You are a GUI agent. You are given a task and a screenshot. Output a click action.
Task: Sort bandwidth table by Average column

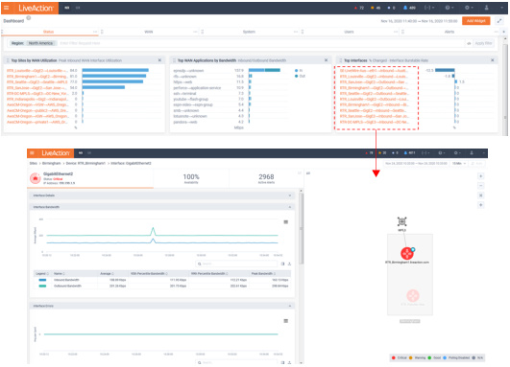tap(107, 273)
